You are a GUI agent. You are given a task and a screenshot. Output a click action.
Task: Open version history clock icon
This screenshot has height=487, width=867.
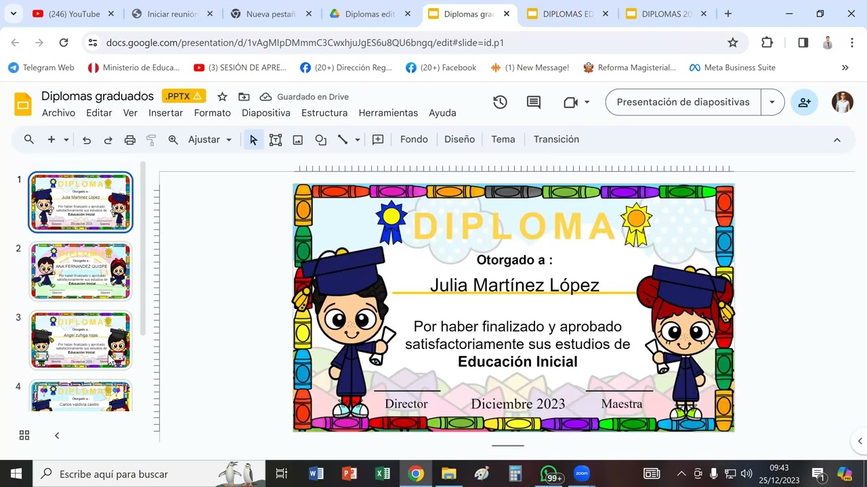click(x=500, y=102)
